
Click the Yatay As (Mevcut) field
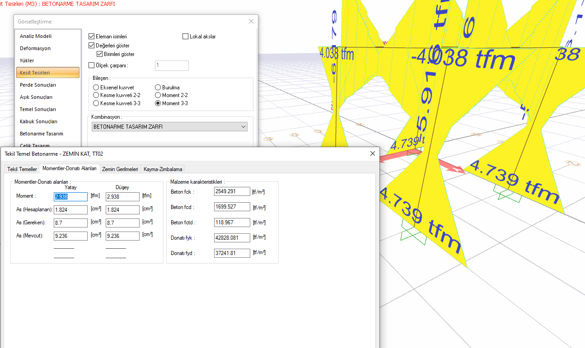(x=71, y=236)
